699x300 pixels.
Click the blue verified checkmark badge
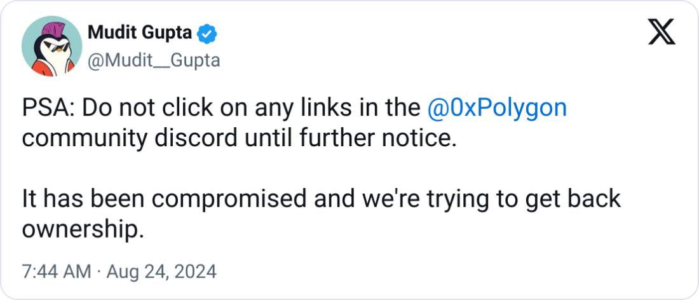207,34
